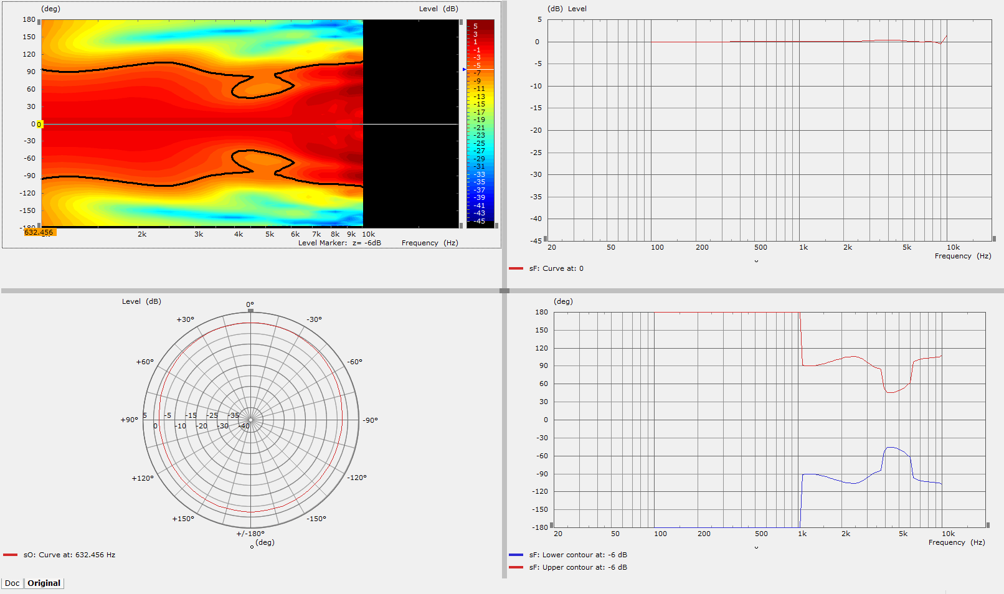Viewport: 1004px width, 594px height.
Task: Click red swatch of 'sO: Curve at: 632.456 Hz'
Action: click(10, 555)
